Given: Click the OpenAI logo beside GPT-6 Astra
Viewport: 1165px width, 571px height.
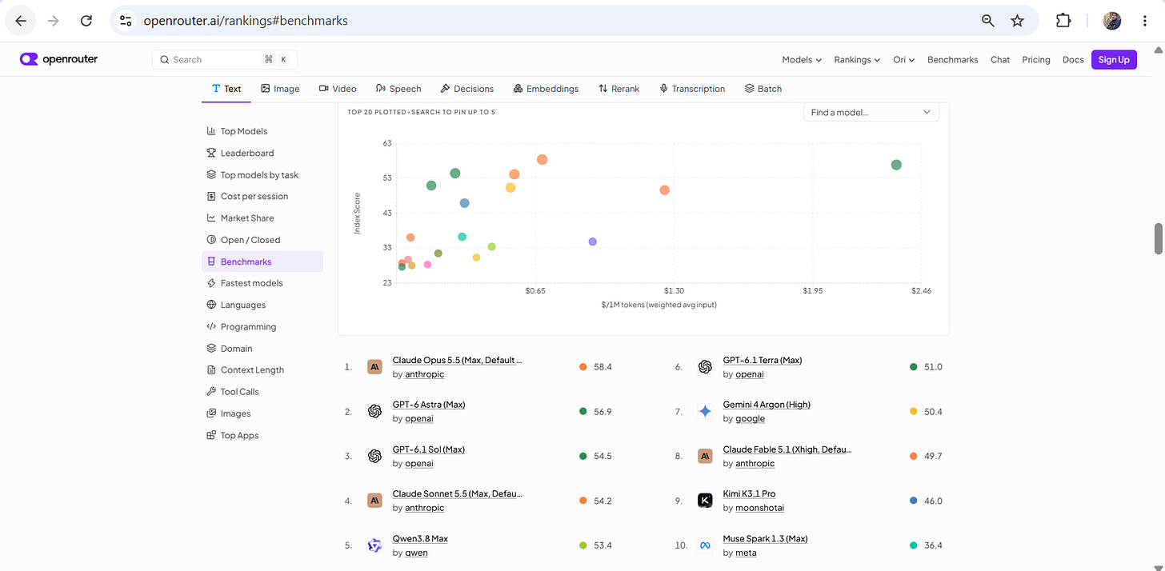Looking at the screenshot, I should [x=374, y=411].
